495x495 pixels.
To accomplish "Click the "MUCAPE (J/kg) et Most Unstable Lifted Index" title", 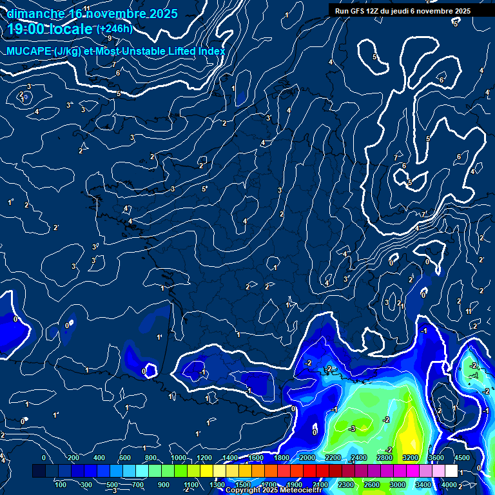I will 116,51.
